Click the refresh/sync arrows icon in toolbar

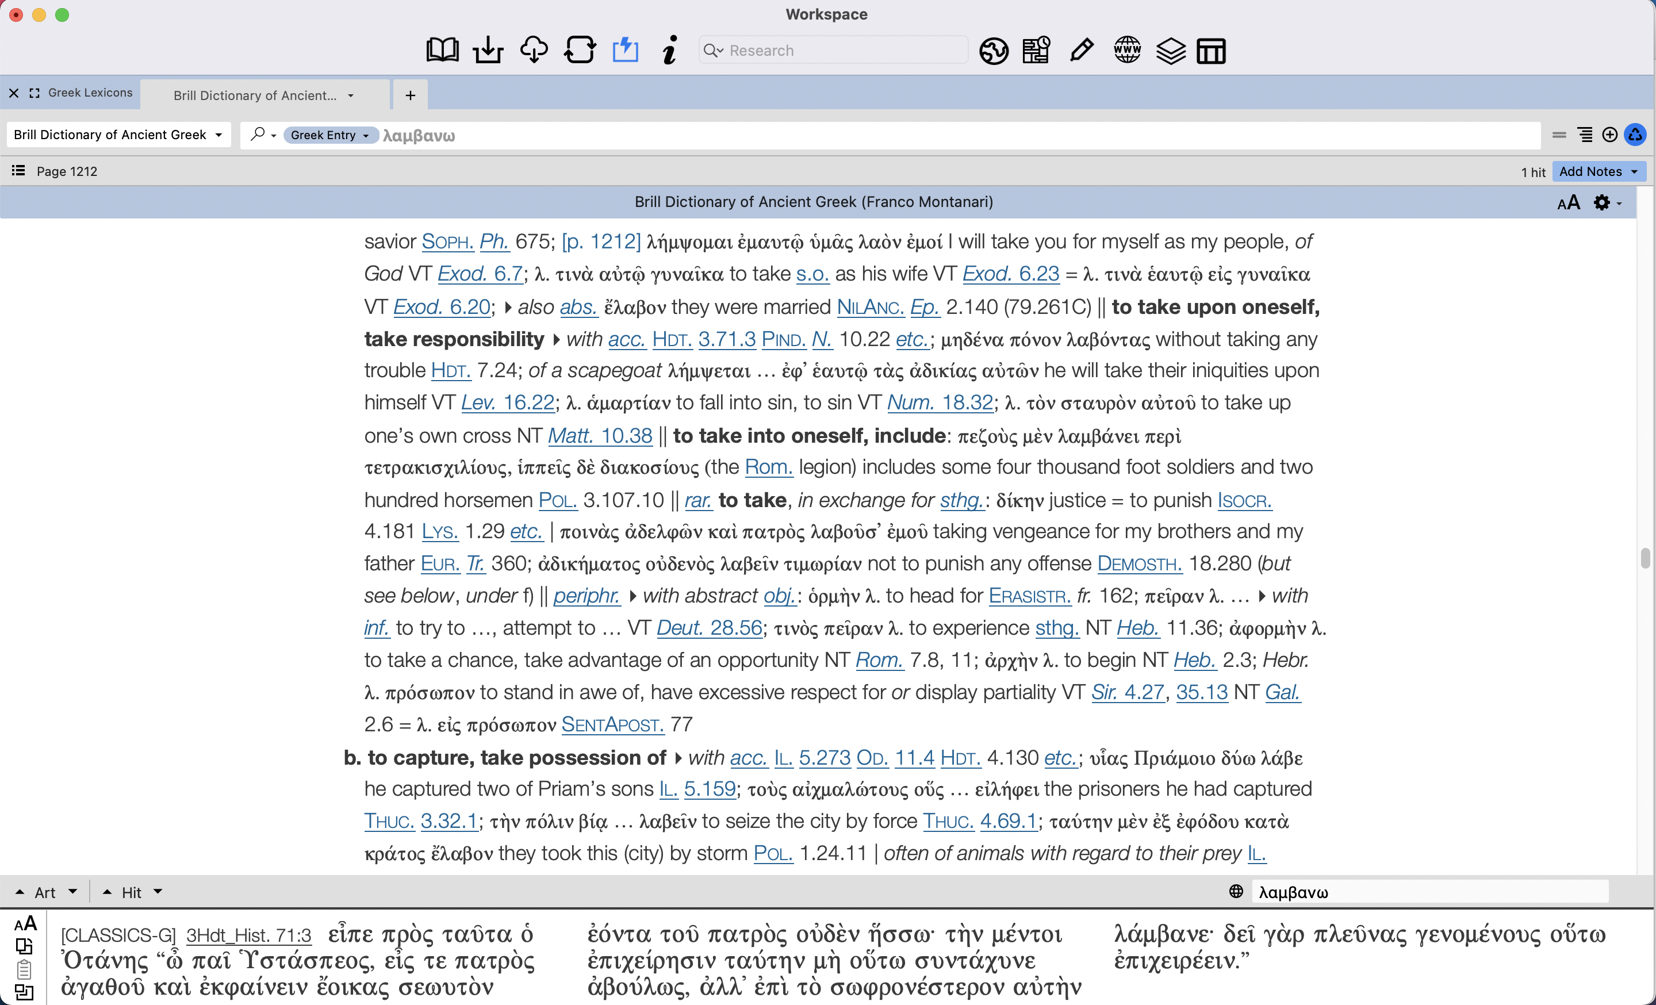(x=580, y=49)
